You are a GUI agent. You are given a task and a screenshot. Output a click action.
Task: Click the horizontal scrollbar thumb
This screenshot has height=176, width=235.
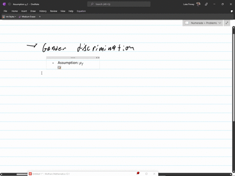pyautogui.click(x=22, y=175)
